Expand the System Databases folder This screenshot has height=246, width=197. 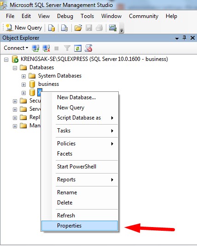(x=23, y=76)
